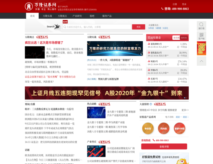Click the 尊享VIP版 red round product icon
The image size is (213, 164).
click(180, 128)
